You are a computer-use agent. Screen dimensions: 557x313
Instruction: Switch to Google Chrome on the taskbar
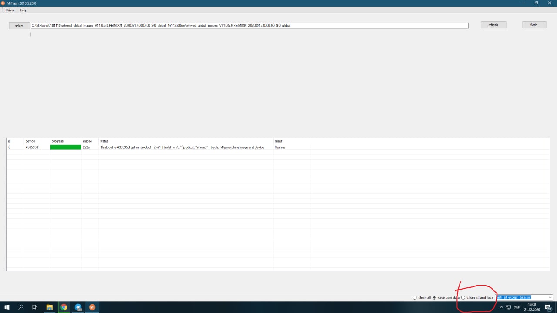pyautogui.click(x=64, y=307)
